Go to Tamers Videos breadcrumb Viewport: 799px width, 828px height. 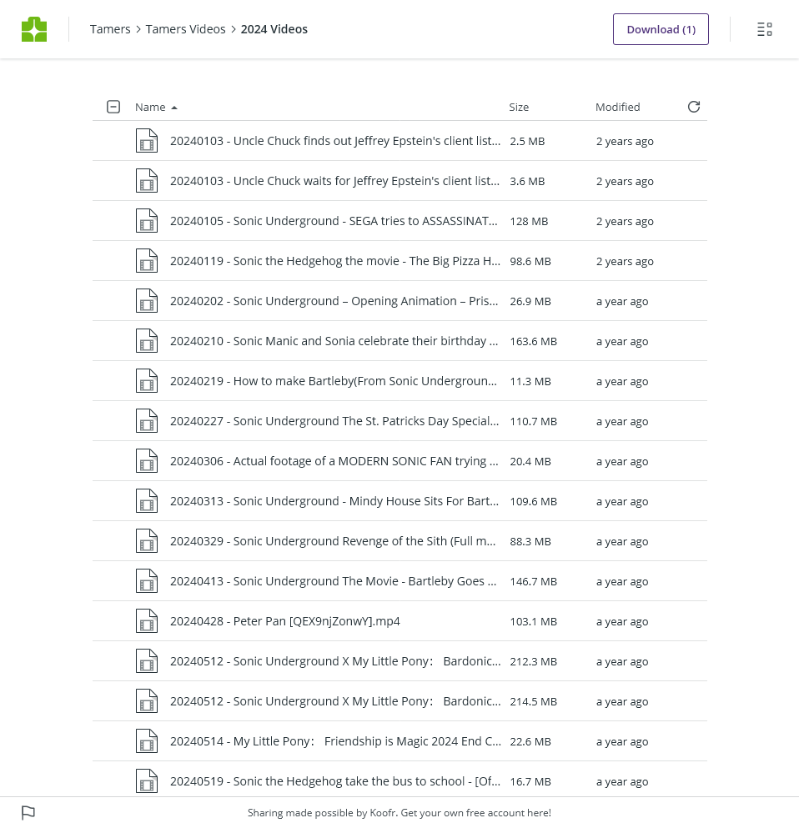(x=185, y=29)
